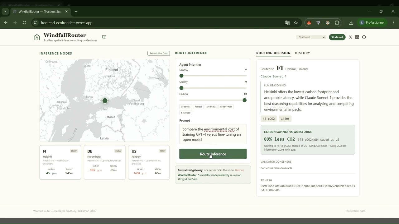
Task: Click the Google Translate icon in the address bar
Action: click(x=287, y=22)
